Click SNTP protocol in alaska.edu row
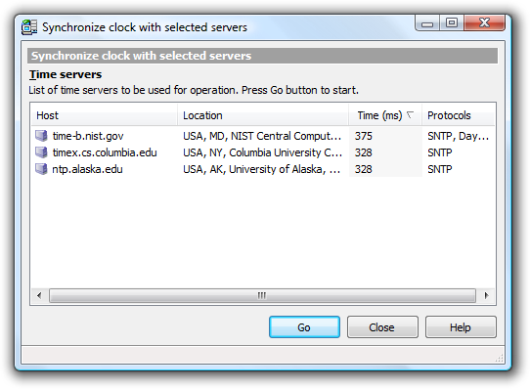530x389 pixels. click(x=439, y=169)
